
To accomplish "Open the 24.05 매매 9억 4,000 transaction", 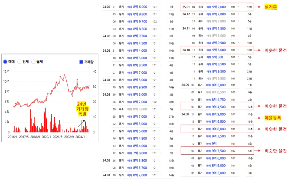I will point(137,51).
